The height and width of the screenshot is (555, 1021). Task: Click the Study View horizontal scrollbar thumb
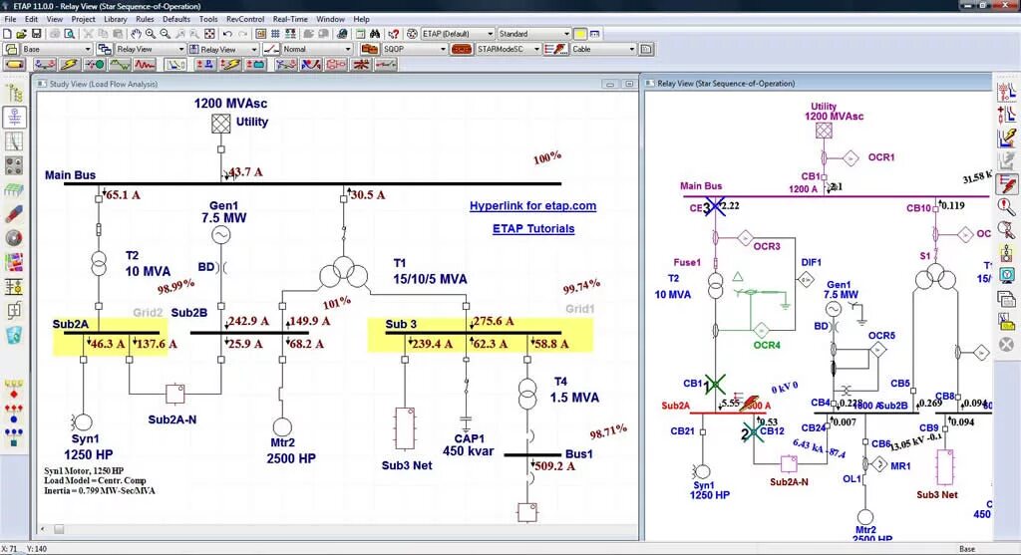(x=59, y=530)
